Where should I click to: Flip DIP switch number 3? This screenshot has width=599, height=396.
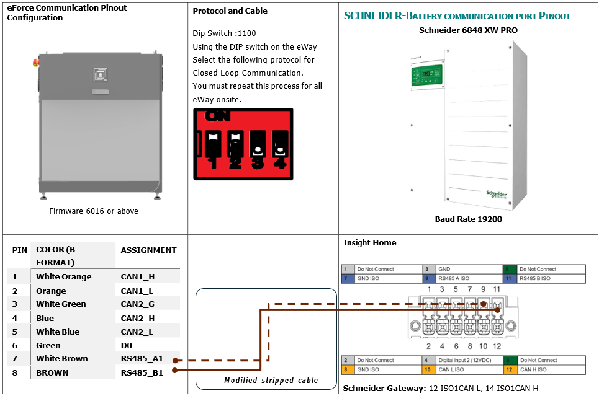pos(258,144)
